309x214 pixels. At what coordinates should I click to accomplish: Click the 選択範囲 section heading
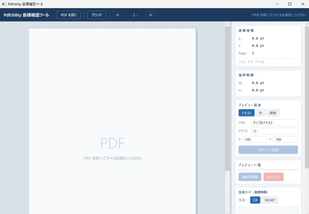click(246, 75)
